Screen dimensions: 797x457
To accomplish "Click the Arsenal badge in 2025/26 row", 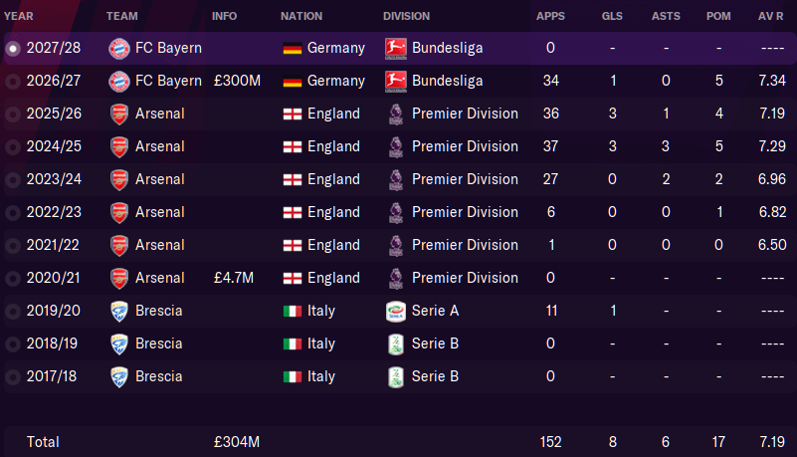I will click(x=119, y=114).
